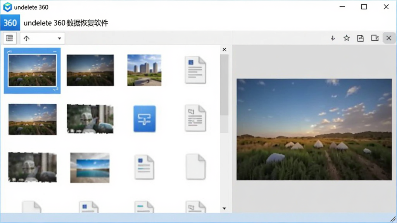Viewport: 397px width, 223px height.
Task: Click the list view icon in toolbar
Action: pyautogui.click(x=10, y=38)
